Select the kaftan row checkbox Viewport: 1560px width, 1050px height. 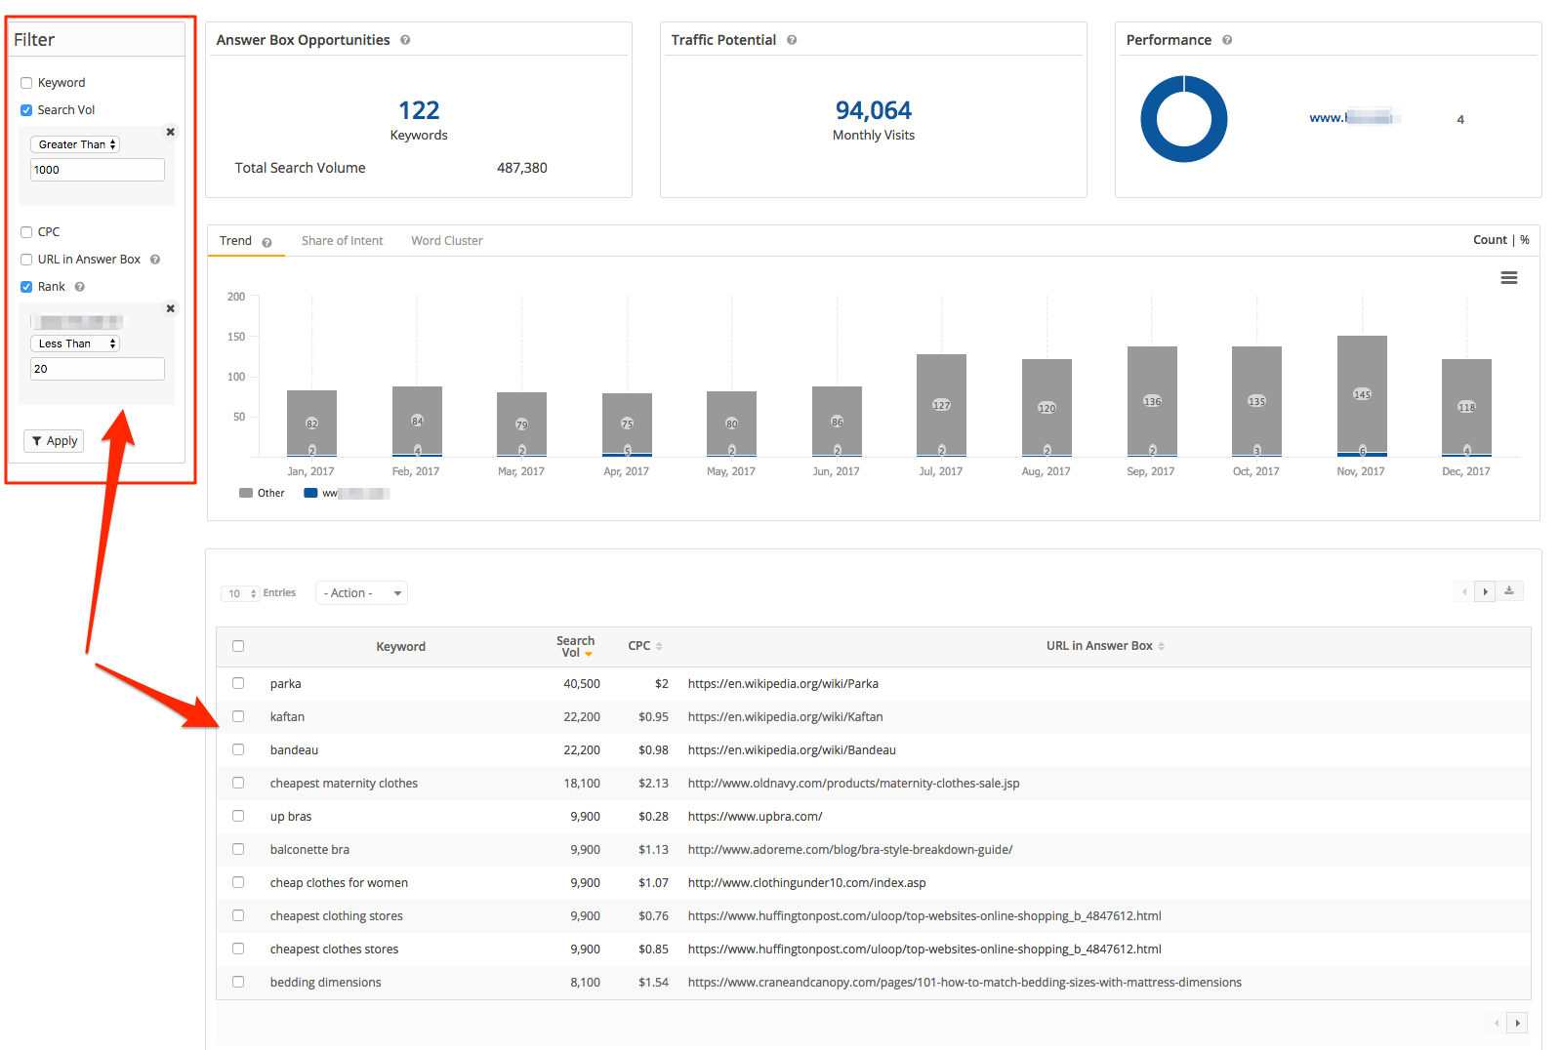click(238, 716)
